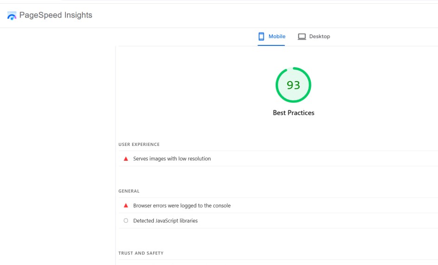Image resolution: width=438 pixels, height=265 pixels.
Task: Click red triangle beside low resolution audit
Action: coord(126,159)
